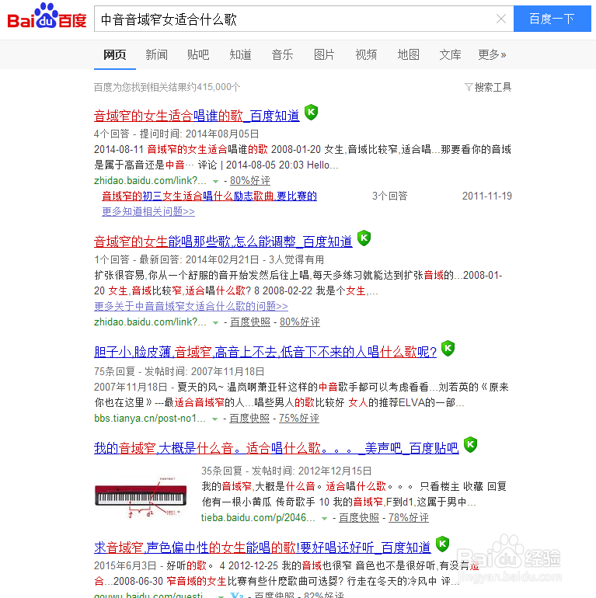
Task: Click 35条回复 - 发帖时间: 2012年12月15日 text
Action: (286, 471)
